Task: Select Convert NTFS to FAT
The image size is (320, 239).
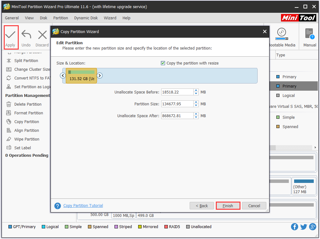Action: (28, 78)
